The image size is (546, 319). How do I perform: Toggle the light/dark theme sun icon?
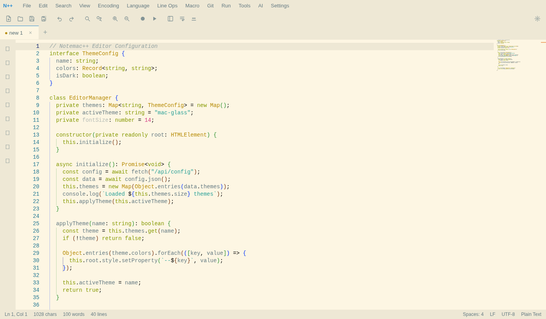click(x=537, y=18)
